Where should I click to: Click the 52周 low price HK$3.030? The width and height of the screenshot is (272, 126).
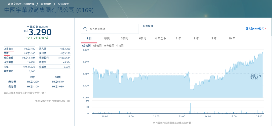pos(58,86)
